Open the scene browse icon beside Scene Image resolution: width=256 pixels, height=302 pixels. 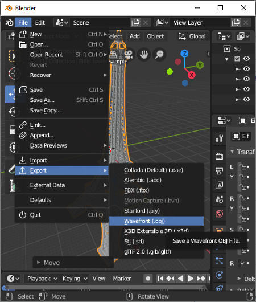[61, 23]
